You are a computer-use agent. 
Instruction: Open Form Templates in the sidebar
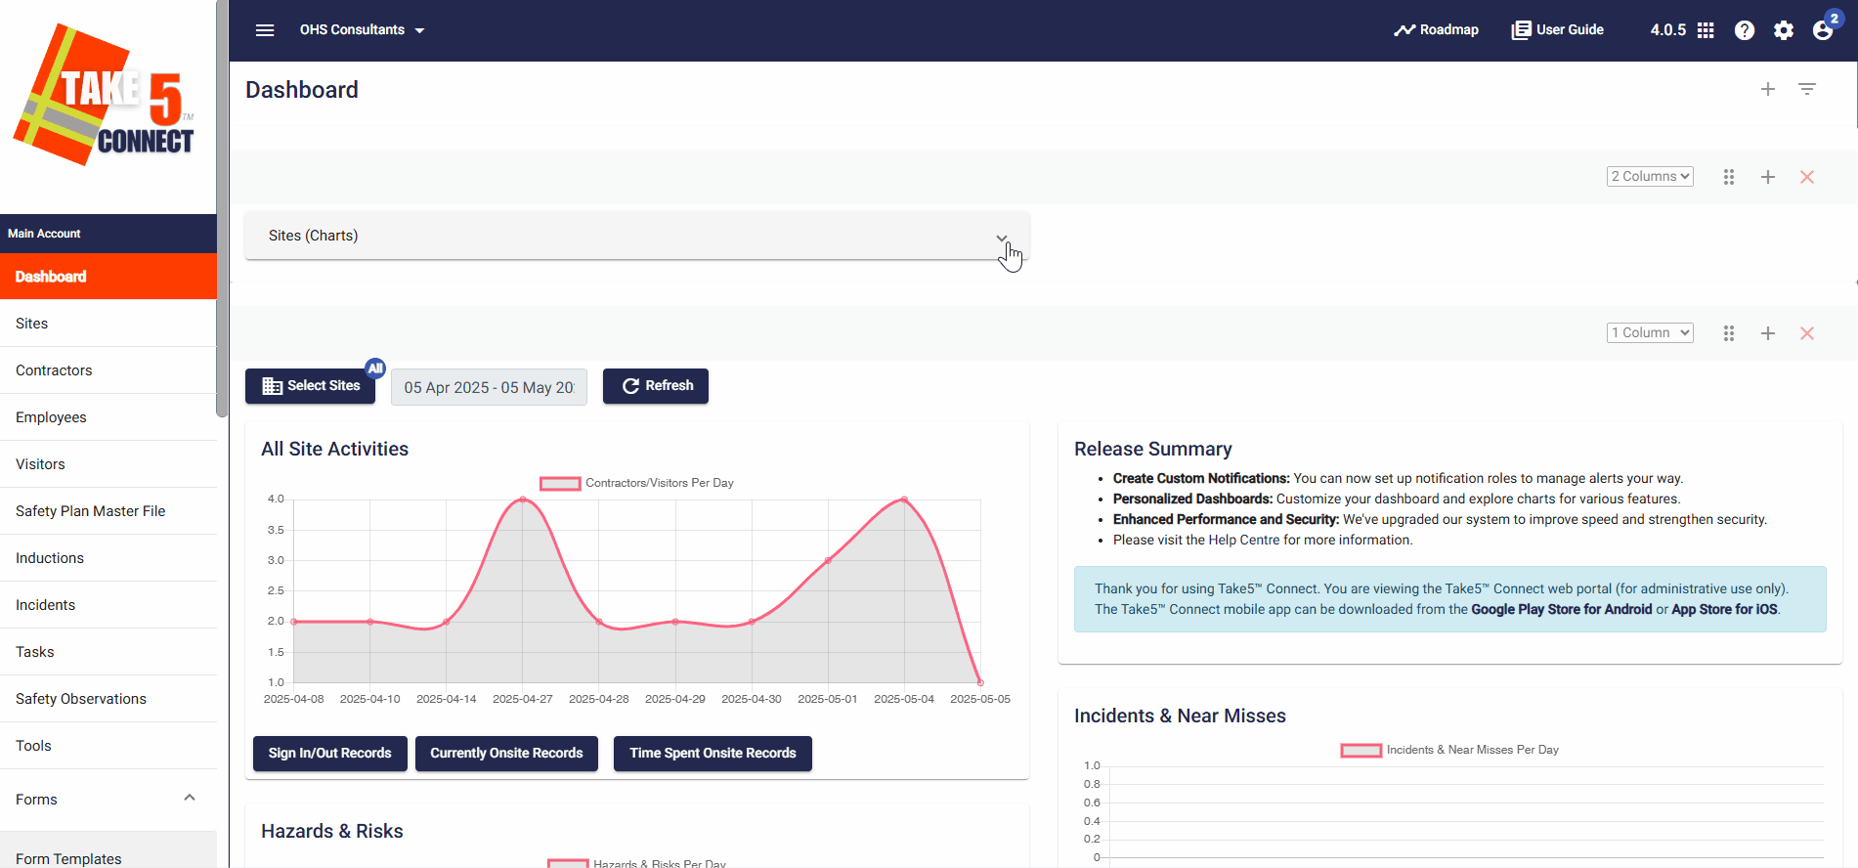108,852
